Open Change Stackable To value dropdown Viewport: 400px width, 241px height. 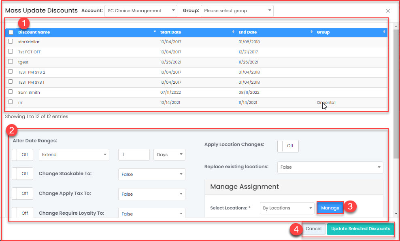click(x=152, y=174)
